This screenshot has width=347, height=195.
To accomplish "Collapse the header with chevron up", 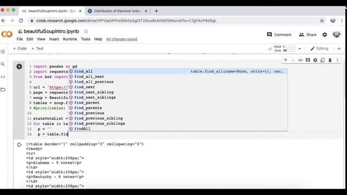I will 339,49.
